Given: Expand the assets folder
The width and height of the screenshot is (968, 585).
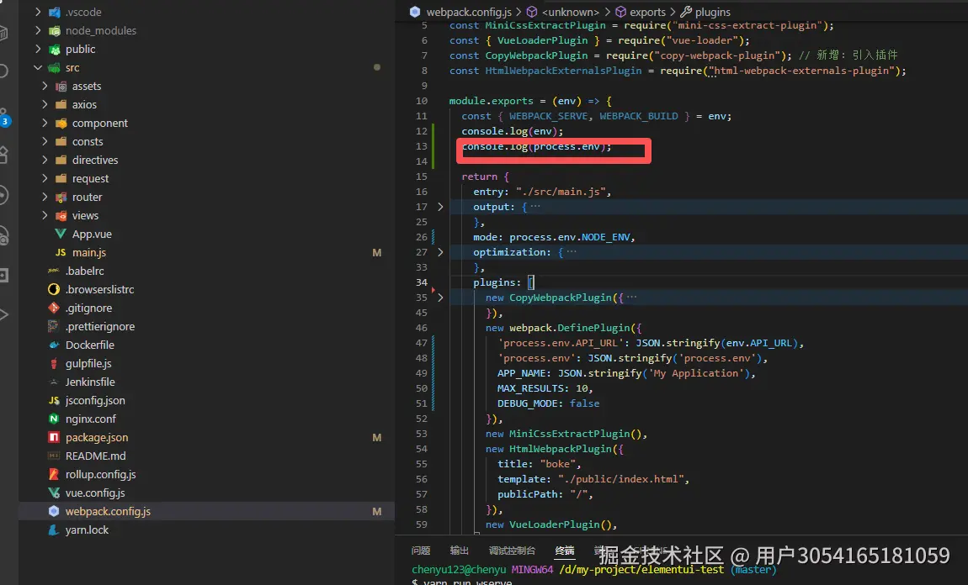Looking at the screenshot, I should [45, 86].
